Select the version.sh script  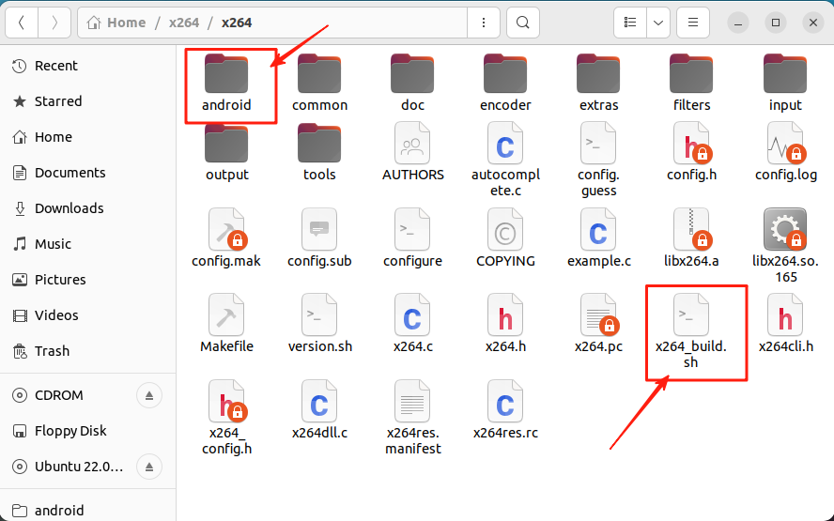[x=319, y=323]
